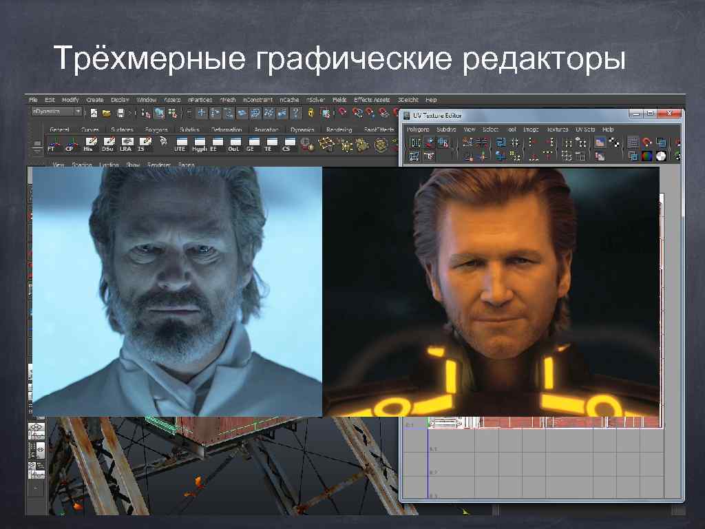Click the CP center pivot shelf button
The height and width of the screenshot is (529, 705).
70,145
